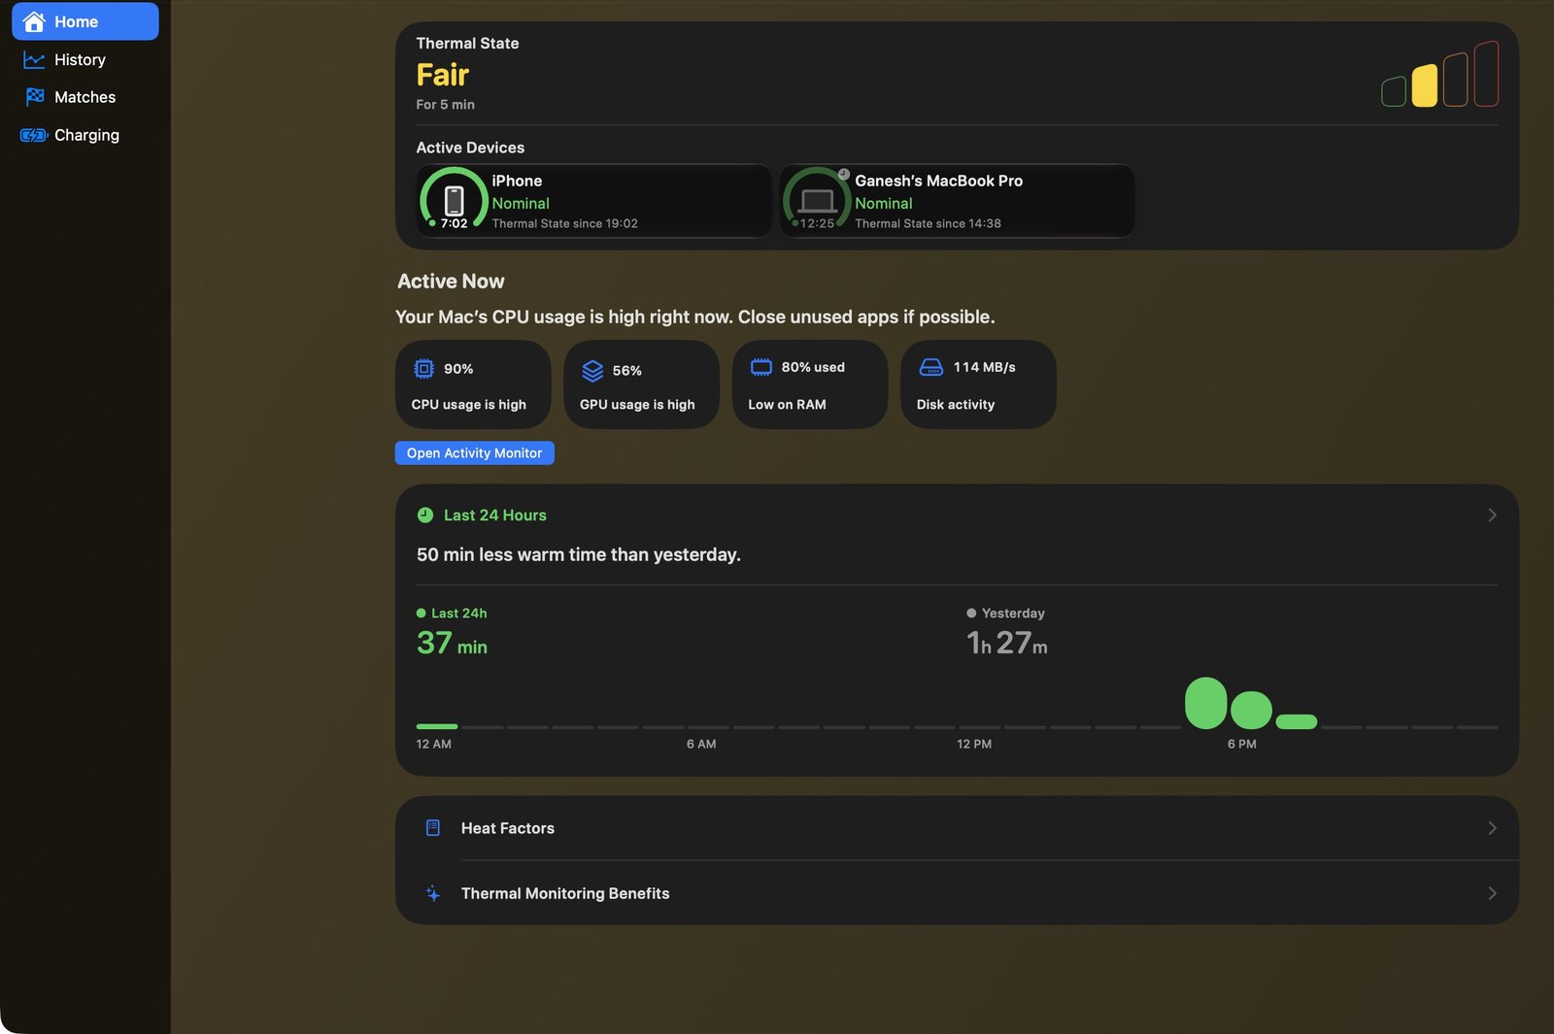The height and width of the screenshot is (1034, 1554).
Task: Click the Charging battery icon
Action: click(x=34, y=135)
